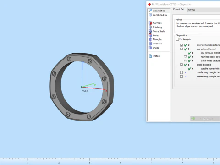Image resolution: width=220 pixels, height=165 pixels.
Task: Enable the intersecting triangles checkbox
Action: (181, 77)
